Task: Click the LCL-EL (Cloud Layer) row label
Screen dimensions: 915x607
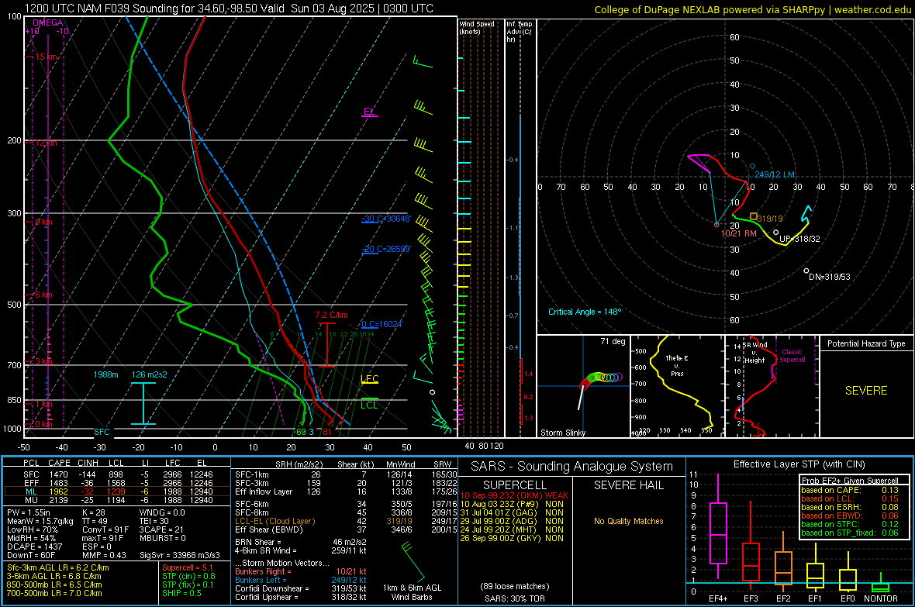Action: (274, 521)
